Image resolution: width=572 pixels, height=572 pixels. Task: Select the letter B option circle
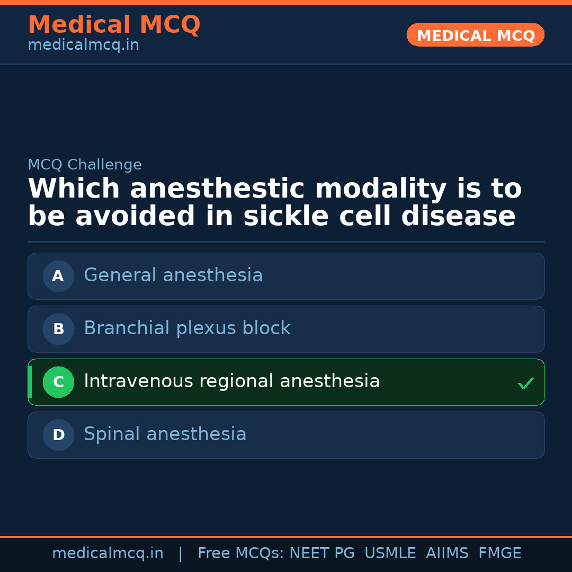(58, 329)
